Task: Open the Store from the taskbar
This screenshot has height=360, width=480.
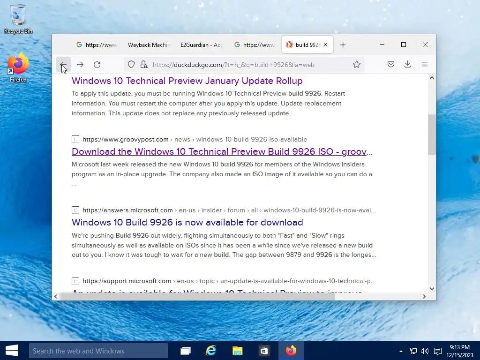Action: (x=264, y=351)
